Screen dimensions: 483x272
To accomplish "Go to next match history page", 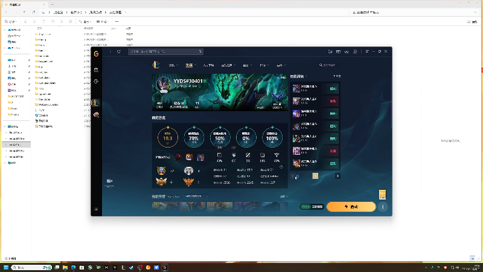I will coord(337,176).
